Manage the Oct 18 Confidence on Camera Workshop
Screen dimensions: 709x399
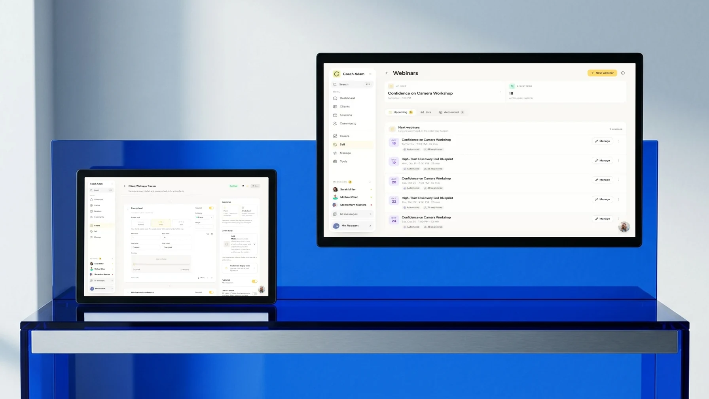603,141
